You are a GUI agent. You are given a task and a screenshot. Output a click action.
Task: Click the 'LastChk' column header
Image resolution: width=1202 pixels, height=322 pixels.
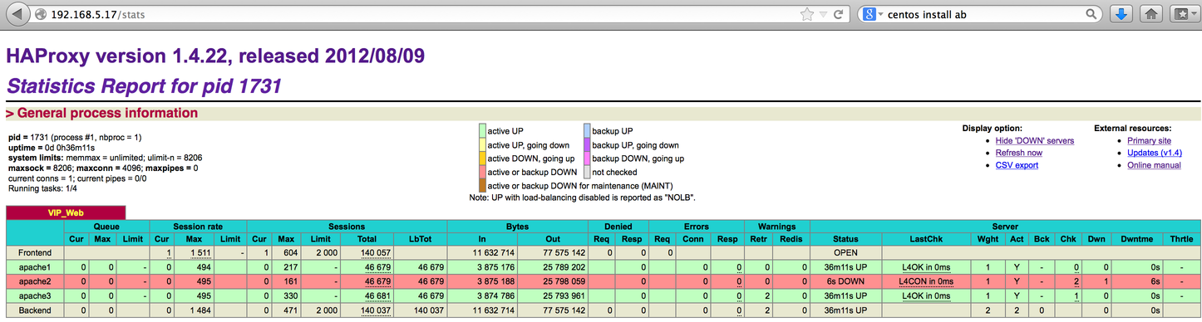click(926, 239)
